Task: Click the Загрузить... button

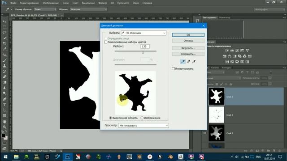Action: point(188,48)
